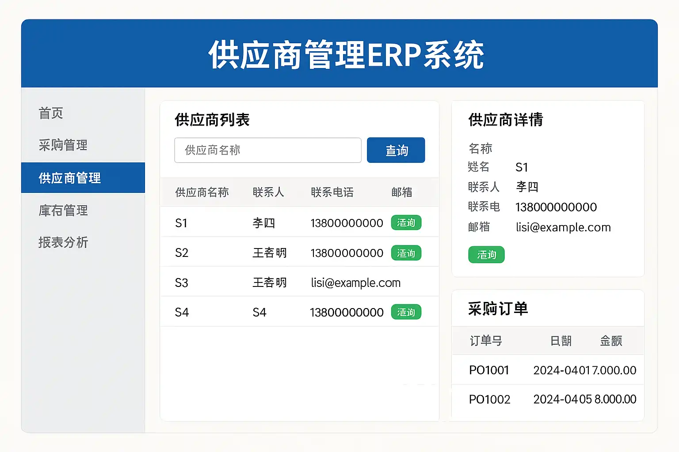The image size is (679, 452).
Task: Select supplier row S3 in the list
Action: [182, 283]
